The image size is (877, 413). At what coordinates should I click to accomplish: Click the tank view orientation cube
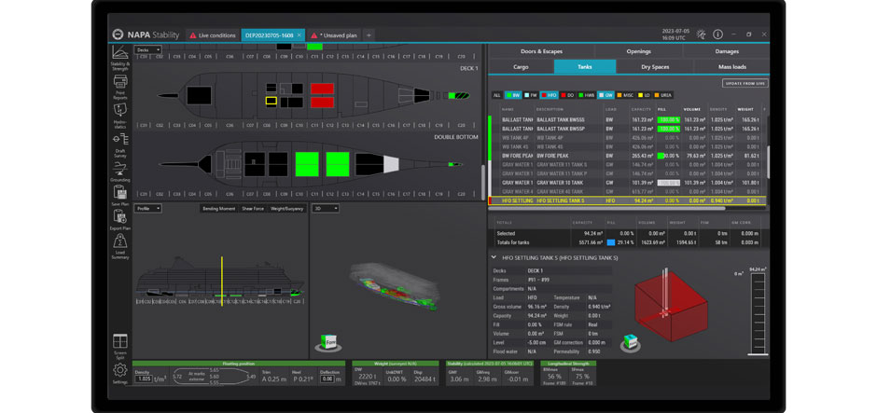pyautogui.click(x=631, y=341)
